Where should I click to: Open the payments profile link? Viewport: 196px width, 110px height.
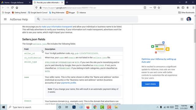pos(68,83)
